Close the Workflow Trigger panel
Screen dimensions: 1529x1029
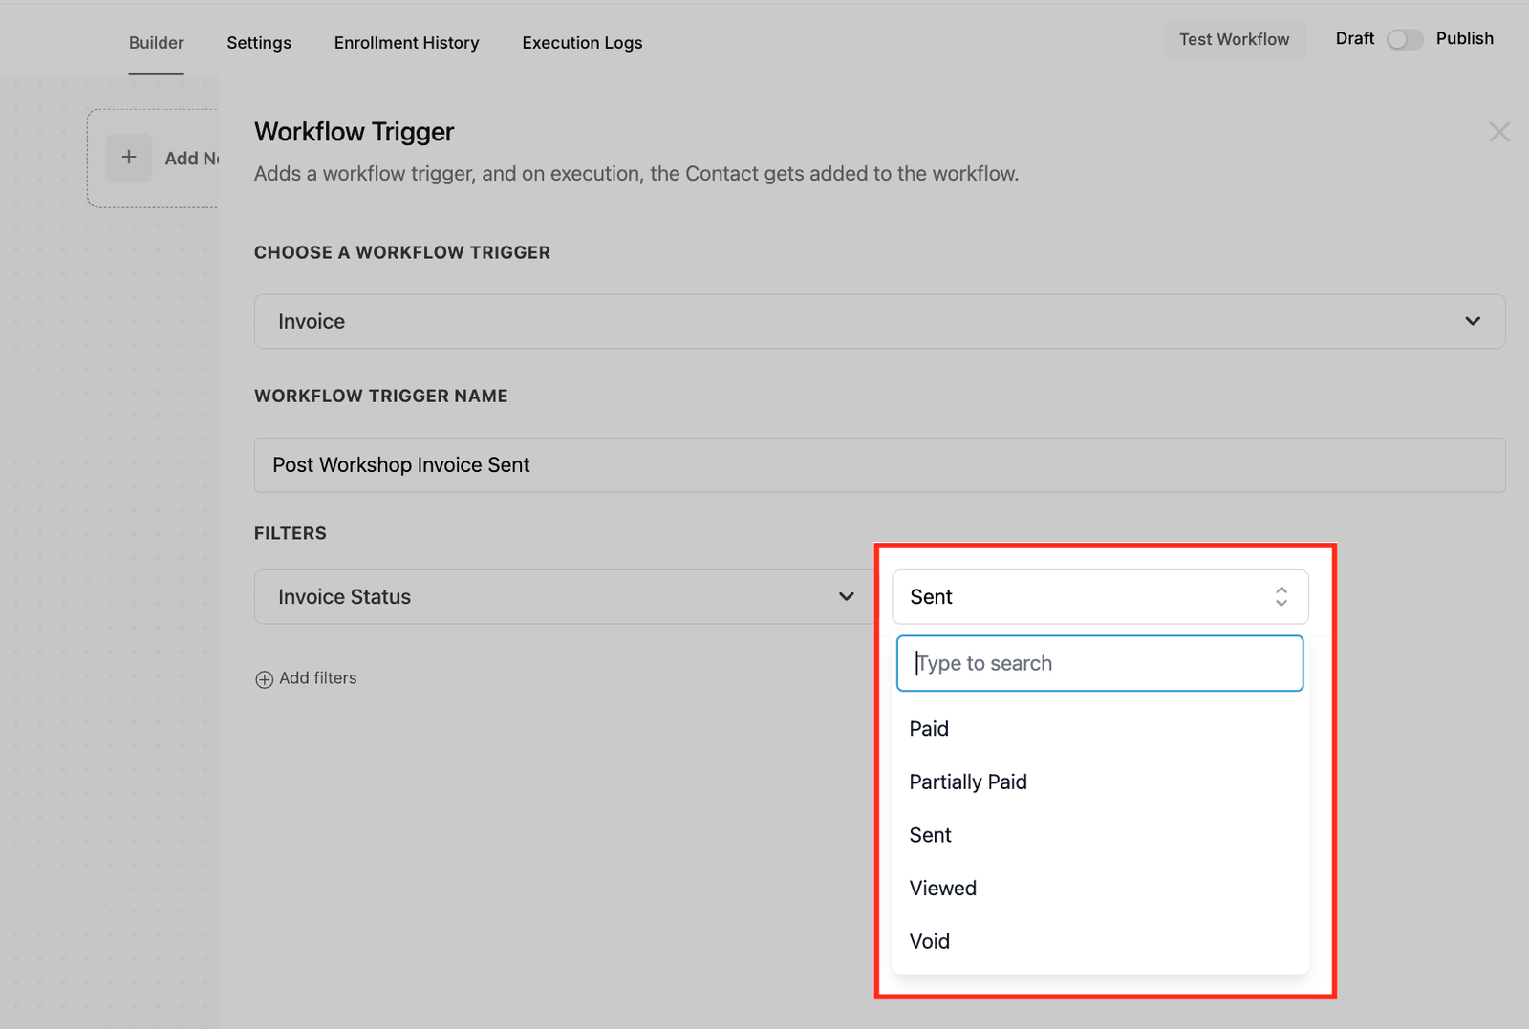1498,133
